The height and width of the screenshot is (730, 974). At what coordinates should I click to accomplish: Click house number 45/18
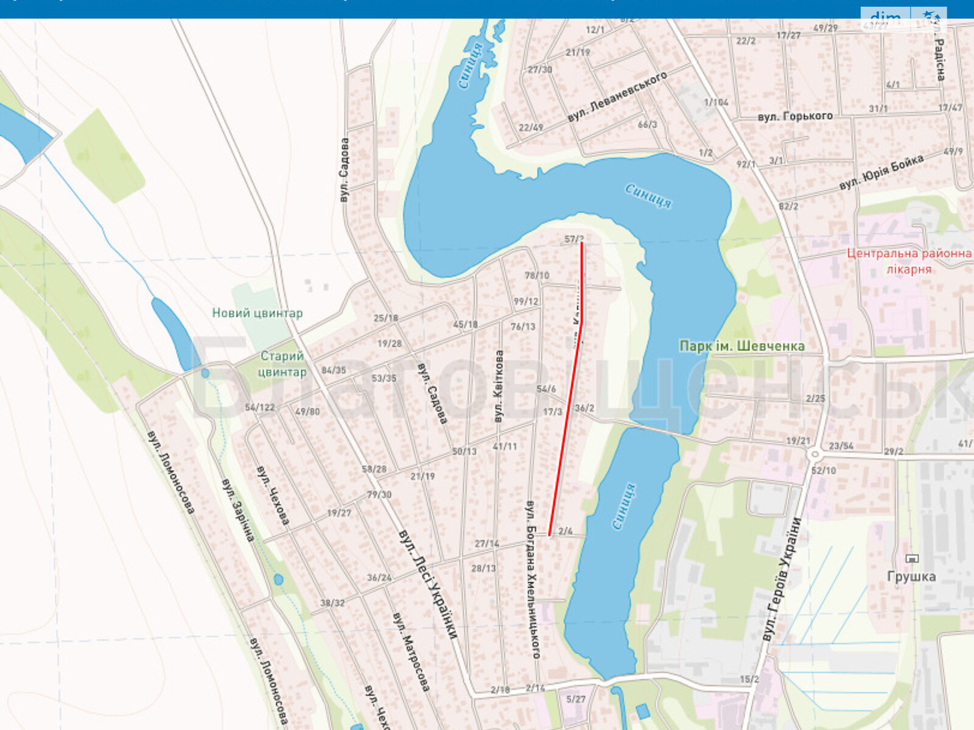(x=466, y=324)
